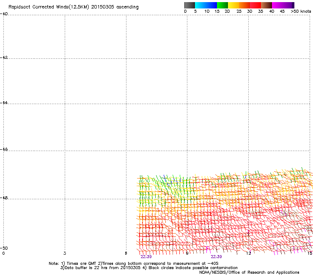The height and width of the screenshot is (275, 313).
Task: Click the 0 longitude axis label
Action: coord(3,253)
